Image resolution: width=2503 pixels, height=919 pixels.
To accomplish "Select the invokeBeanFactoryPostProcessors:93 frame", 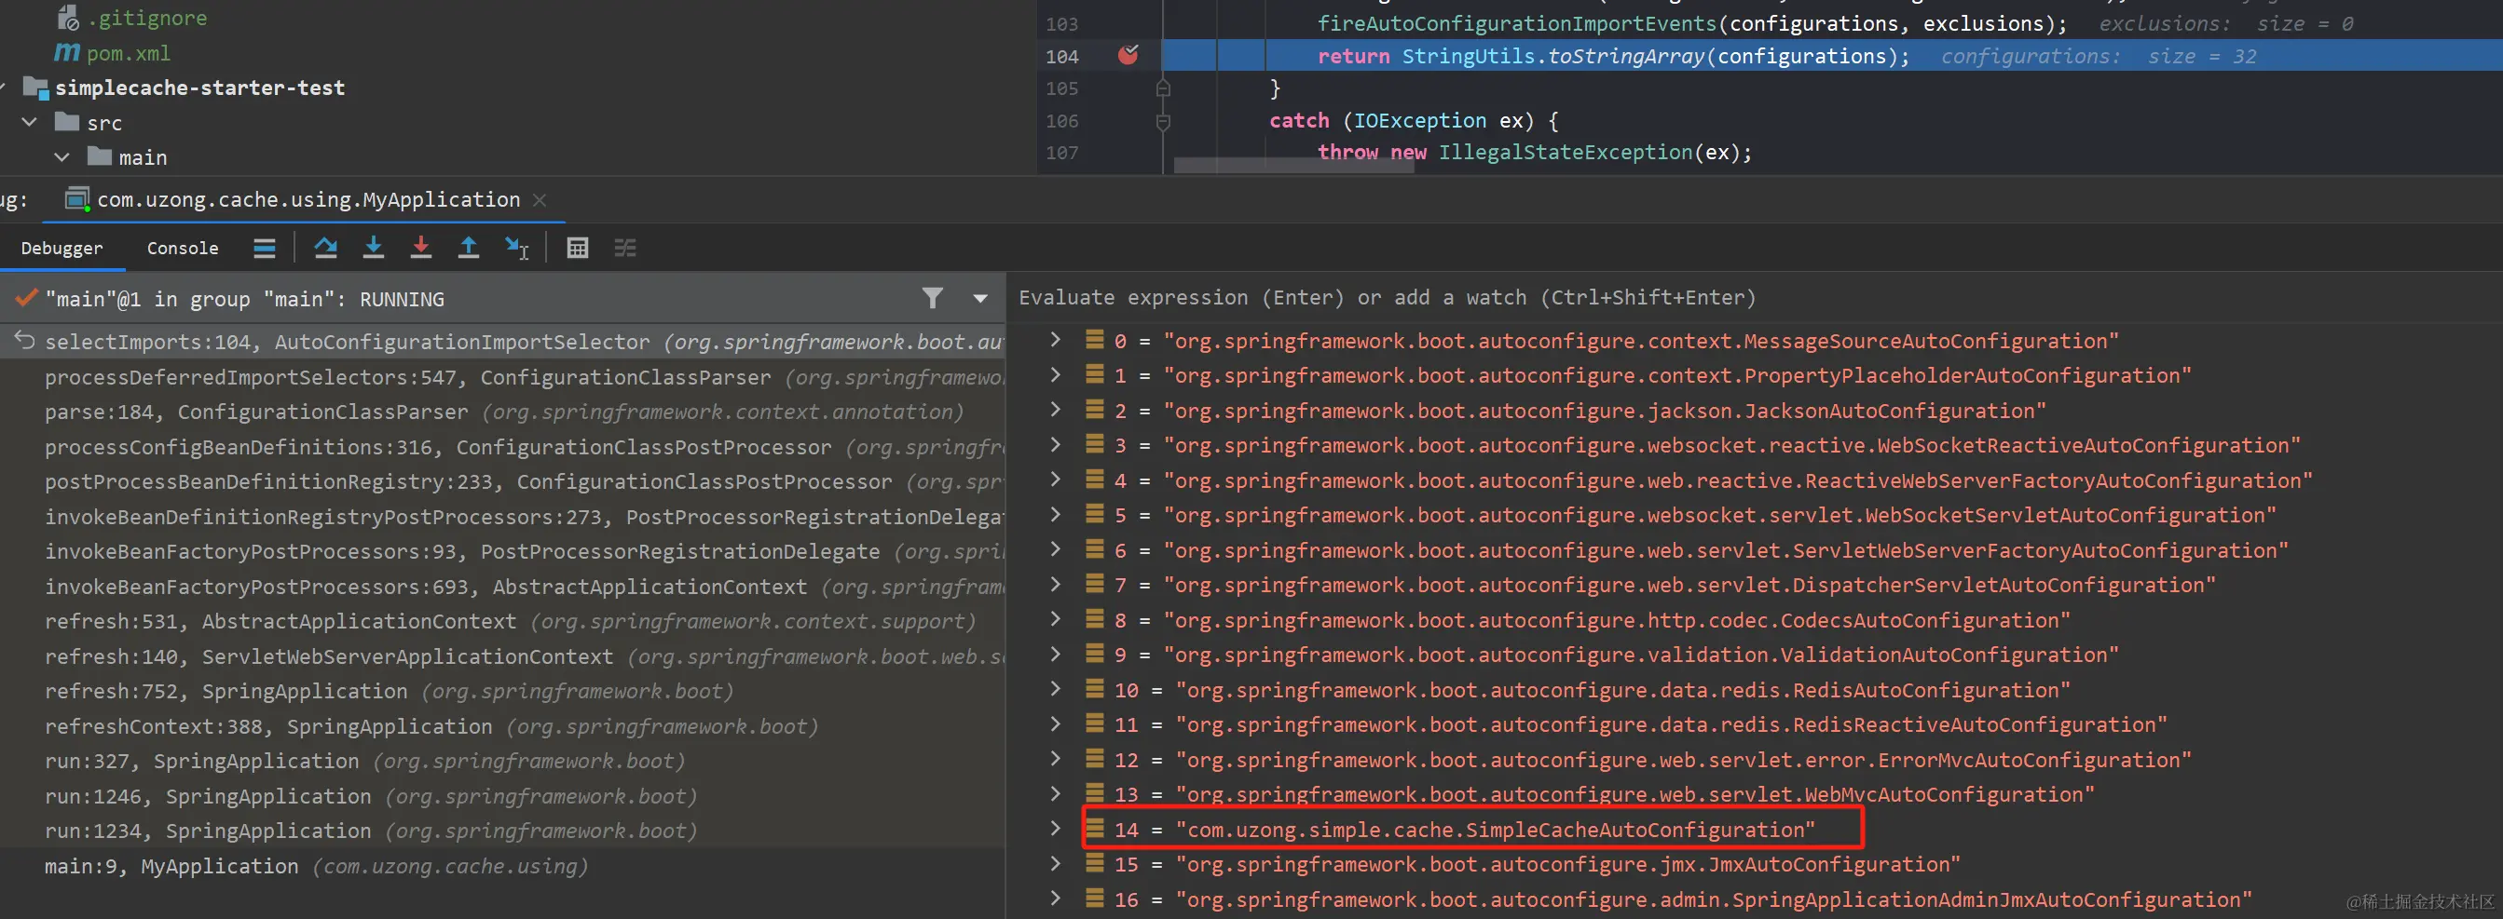I will click(502, 551).
